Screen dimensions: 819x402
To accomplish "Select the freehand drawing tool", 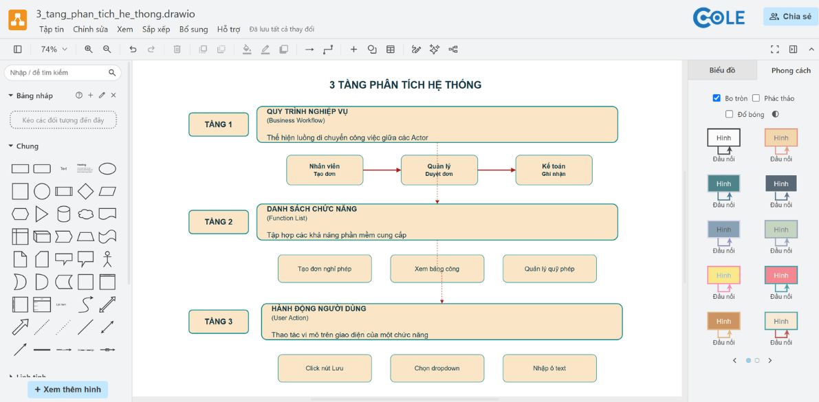I will coord(416,49).
